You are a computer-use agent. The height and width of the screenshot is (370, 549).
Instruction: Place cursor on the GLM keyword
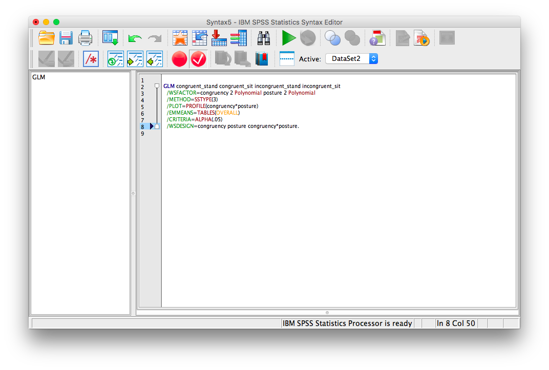(169, 86)
